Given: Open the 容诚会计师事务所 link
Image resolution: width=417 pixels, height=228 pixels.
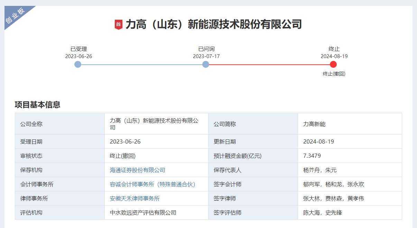Looking at the screenshot, I should (x=153, y=184).
